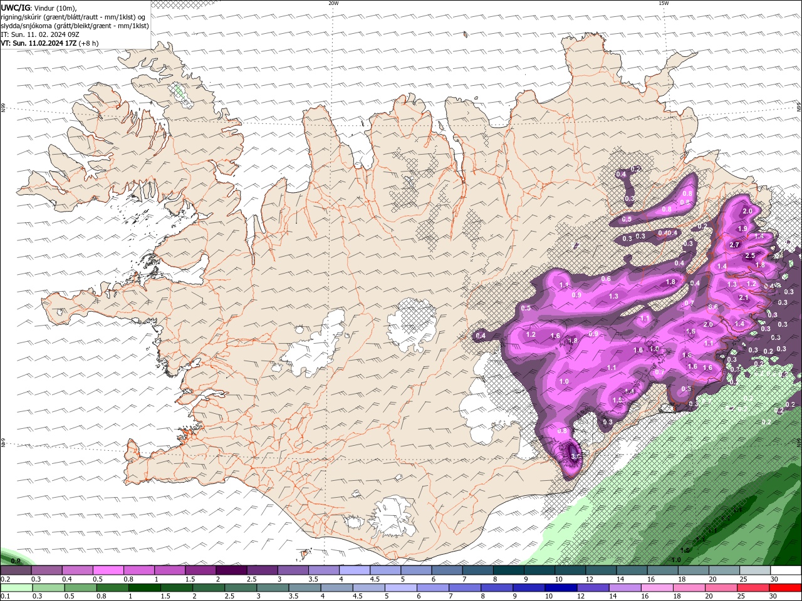Select the lower legend swatch starting at 14
The height and width of the screenshot is (601, 802).
627,588
